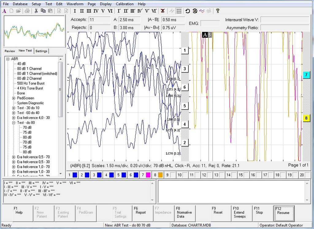Select the System Diagnostic entry
314x229 pixels.
point(30,103)
